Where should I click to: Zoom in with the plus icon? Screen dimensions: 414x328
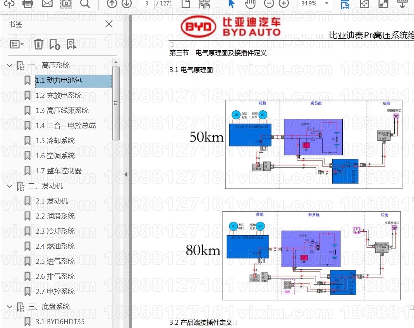pyautogui.click(x=284, y=3)
